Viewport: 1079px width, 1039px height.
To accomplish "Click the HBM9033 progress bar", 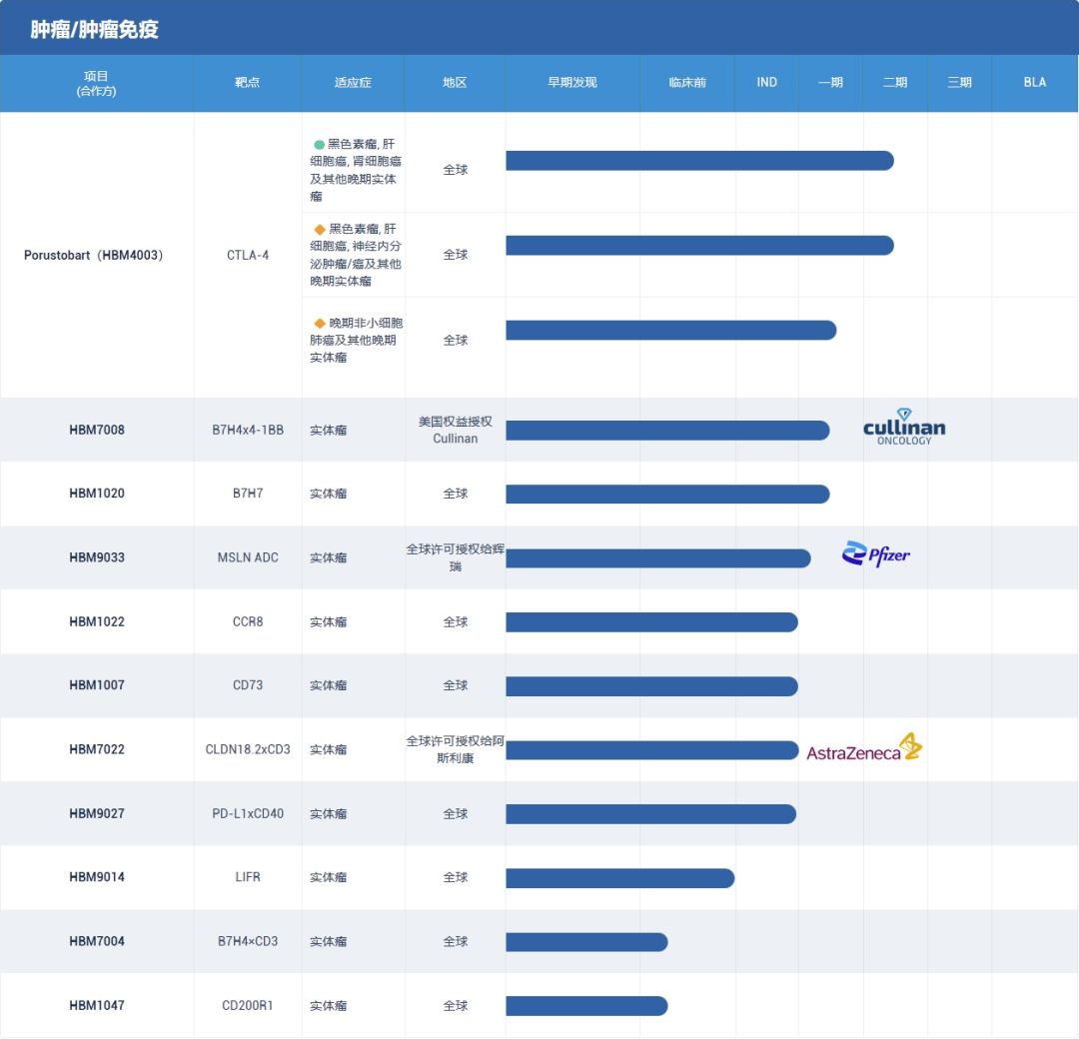I will pos(657,558).
